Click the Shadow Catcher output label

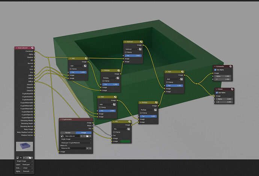27,135
